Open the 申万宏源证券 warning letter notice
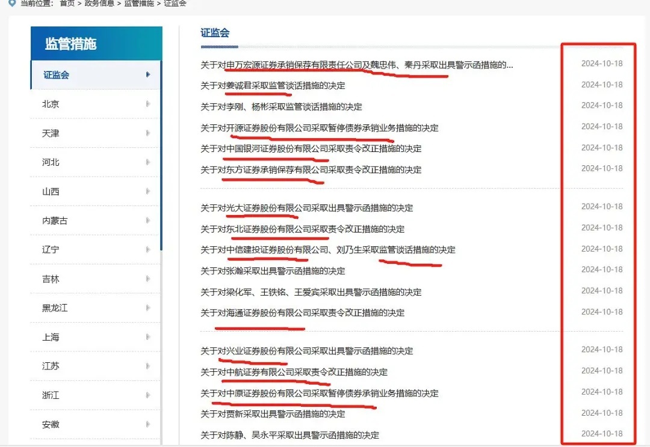 click(x=356, y=64)
